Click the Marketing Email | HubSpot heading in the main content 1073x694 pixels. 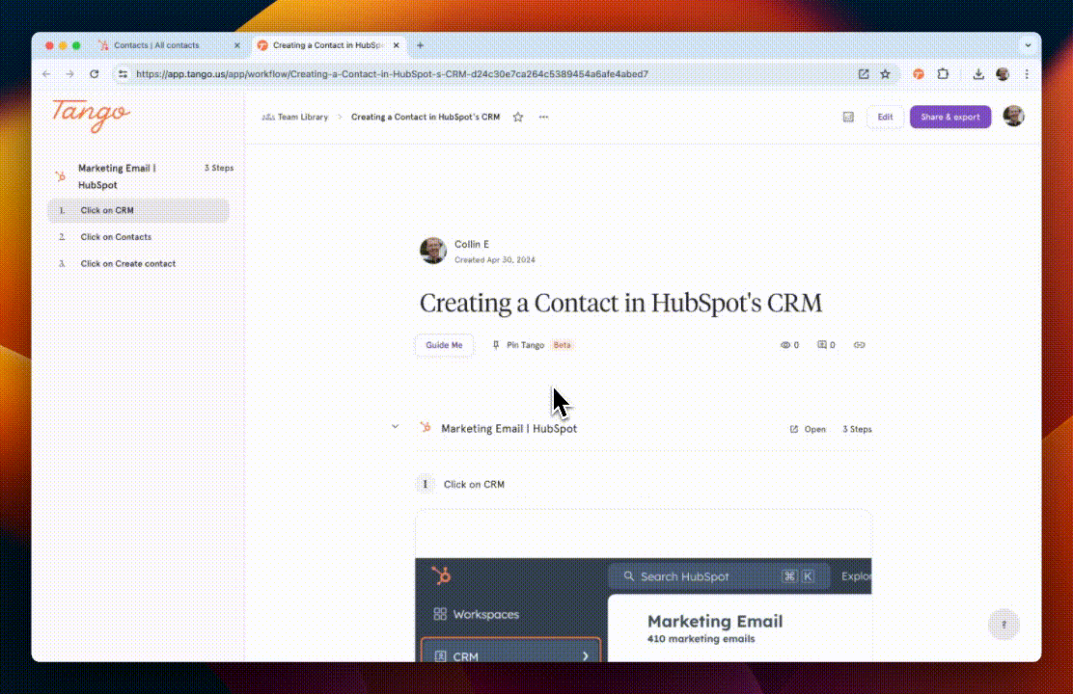point(509,429)
